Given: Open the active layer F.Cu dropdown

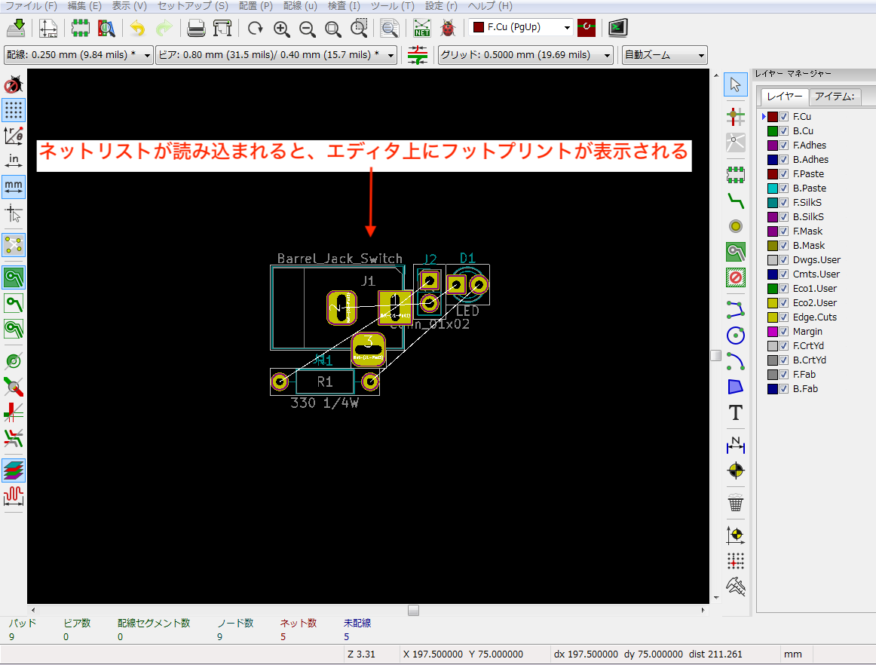Looking at the screenshot, I should [x=521, y=27].
